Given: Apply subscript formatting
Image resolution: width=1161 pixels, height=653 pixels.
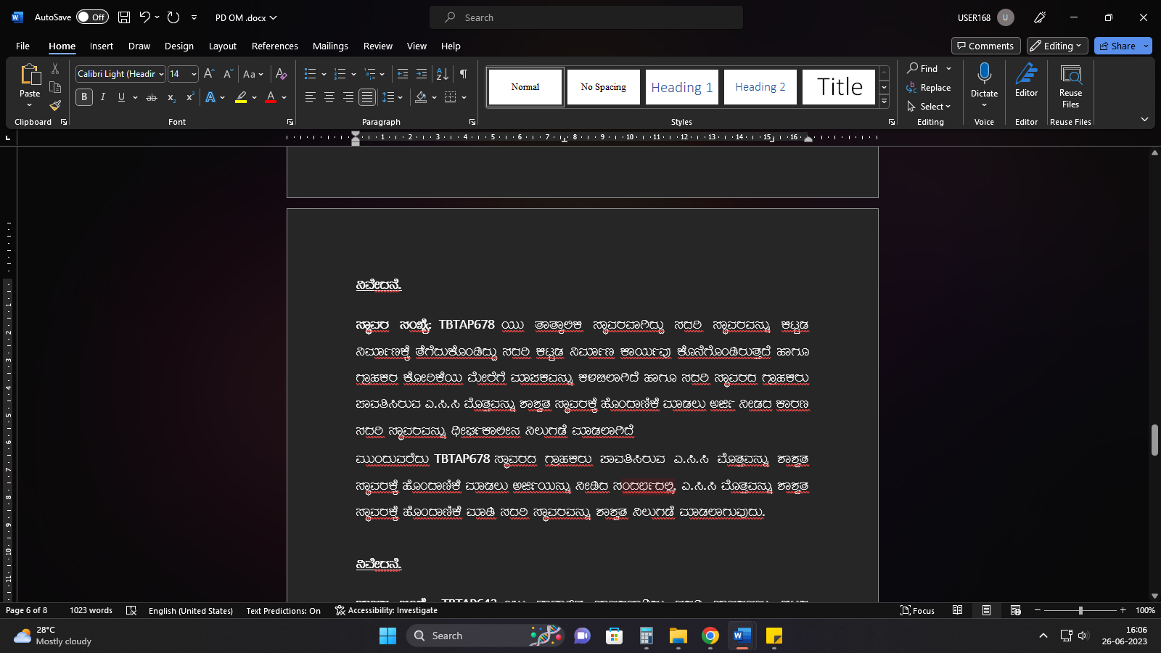Looking at the screenshot, I should pos(172,97).
